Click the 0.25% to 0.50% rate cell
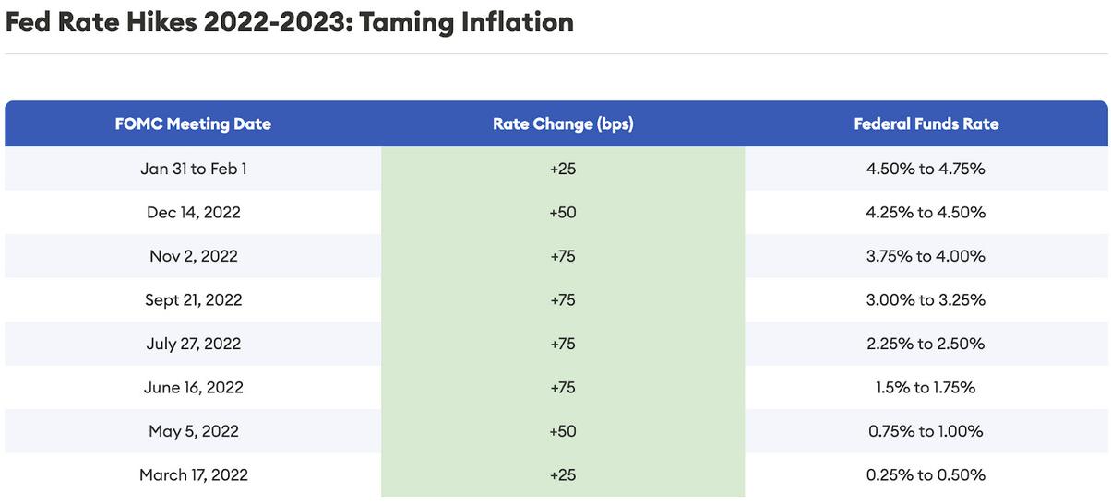This screenshot has height=503, width=1111. 926,475
